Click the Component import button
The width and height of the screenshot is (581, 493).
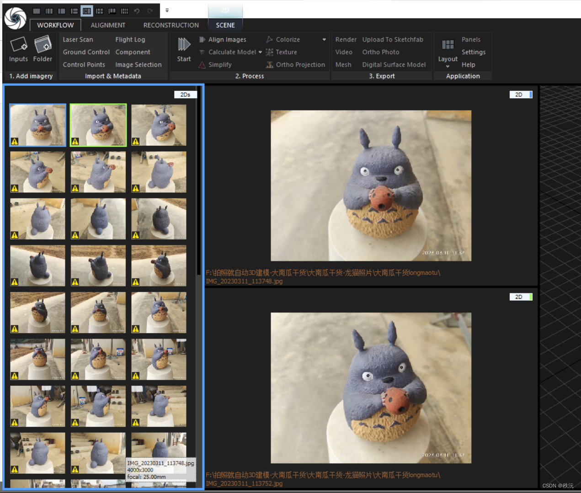coord(133,52)
